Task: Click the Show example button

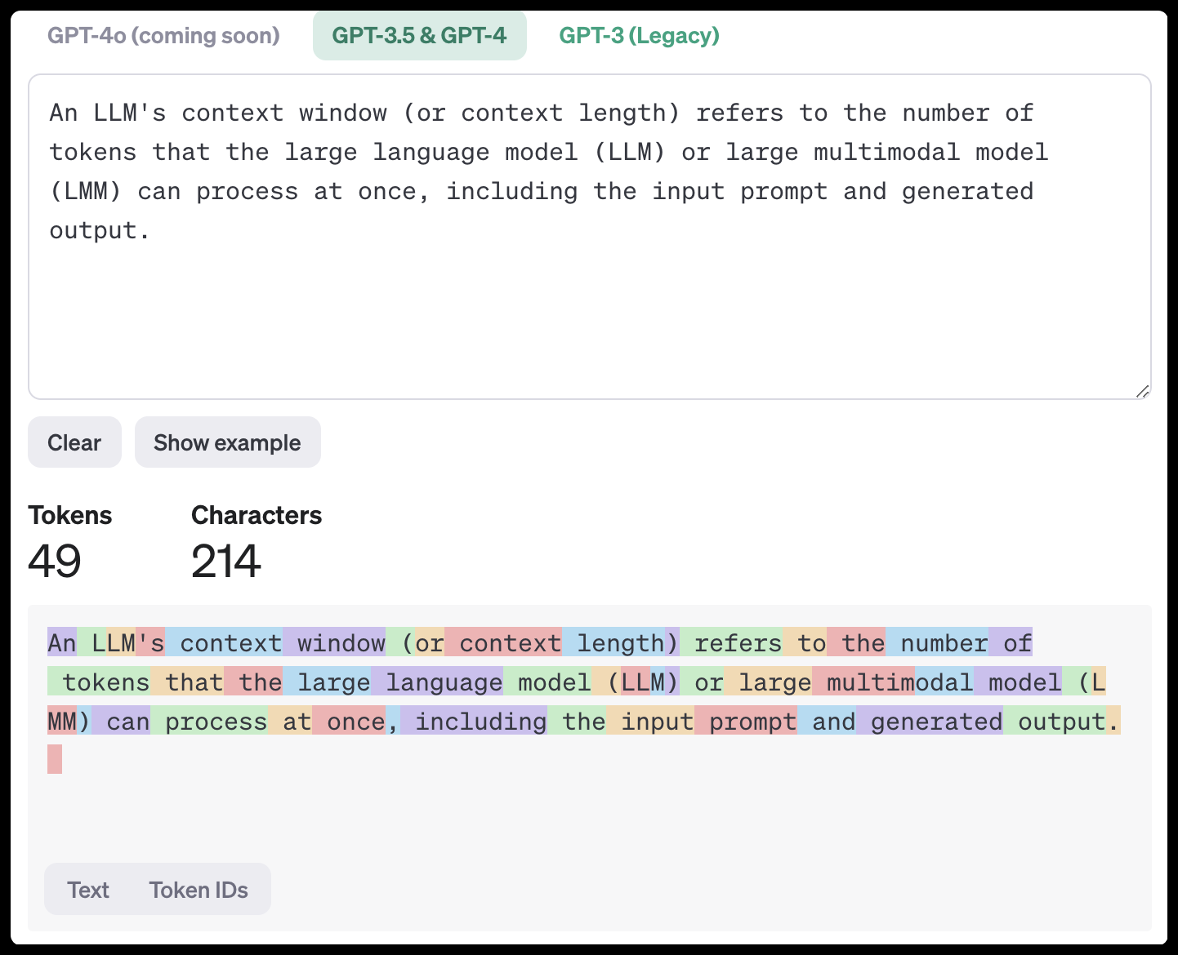Action: [227, 442]
